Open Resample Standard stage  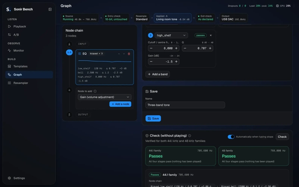click(x=142, y=18)
